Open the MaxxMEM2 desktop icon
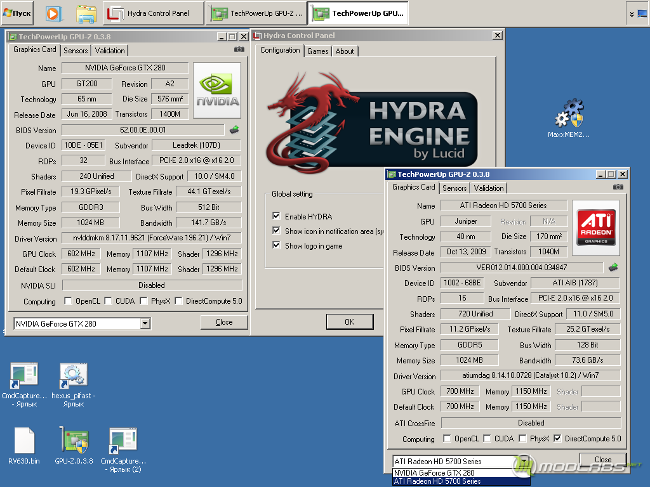 click(568, 119)
